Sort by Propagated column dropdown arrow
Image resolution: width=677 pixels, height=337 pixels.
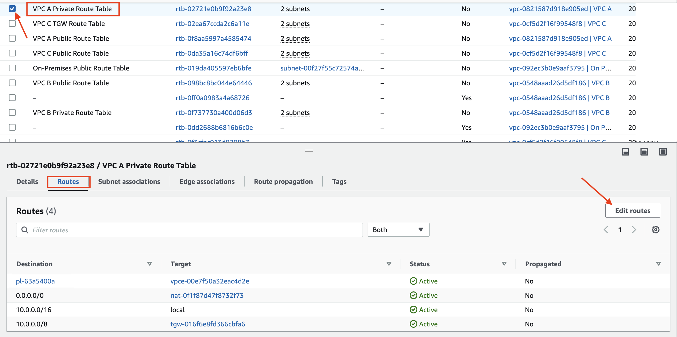coord(658,264)
